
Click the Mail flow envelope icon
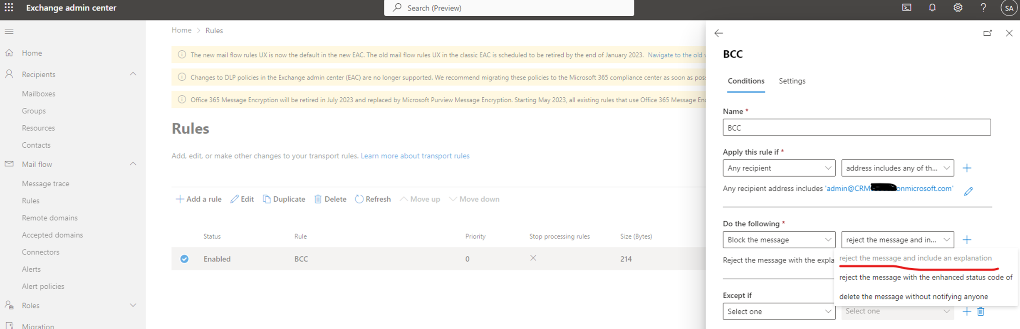(9, 164)
